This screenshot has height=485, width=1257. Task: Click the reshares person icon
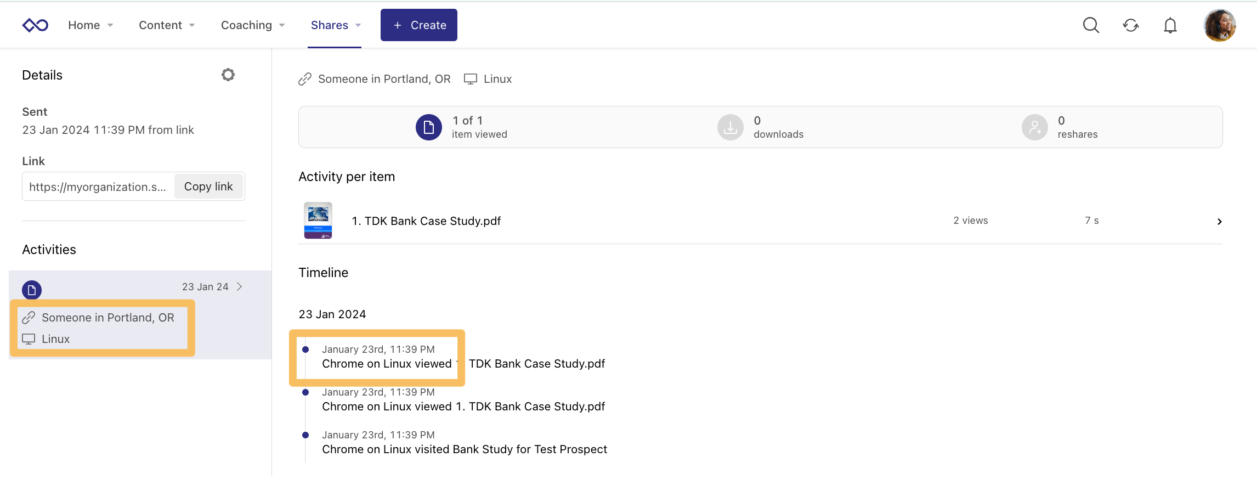click(x=1035, y=127)
